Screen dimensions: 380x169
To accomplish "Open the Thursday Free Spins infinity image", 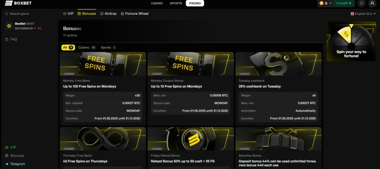I will pyautogui.click(x=103, y=139).
